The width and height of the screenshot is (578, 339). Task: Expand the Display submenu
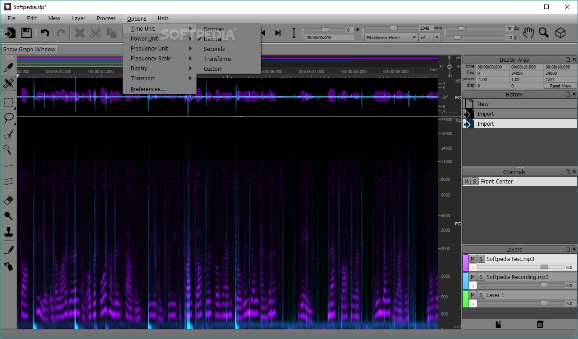(160, 69)
